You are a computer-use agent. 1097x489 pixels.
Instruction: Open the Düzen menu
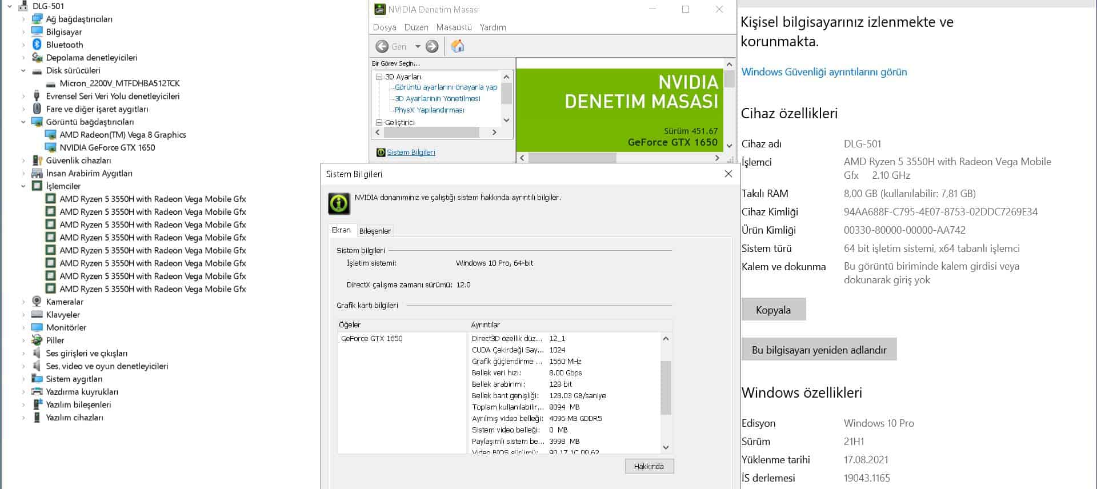click(416, 27)
